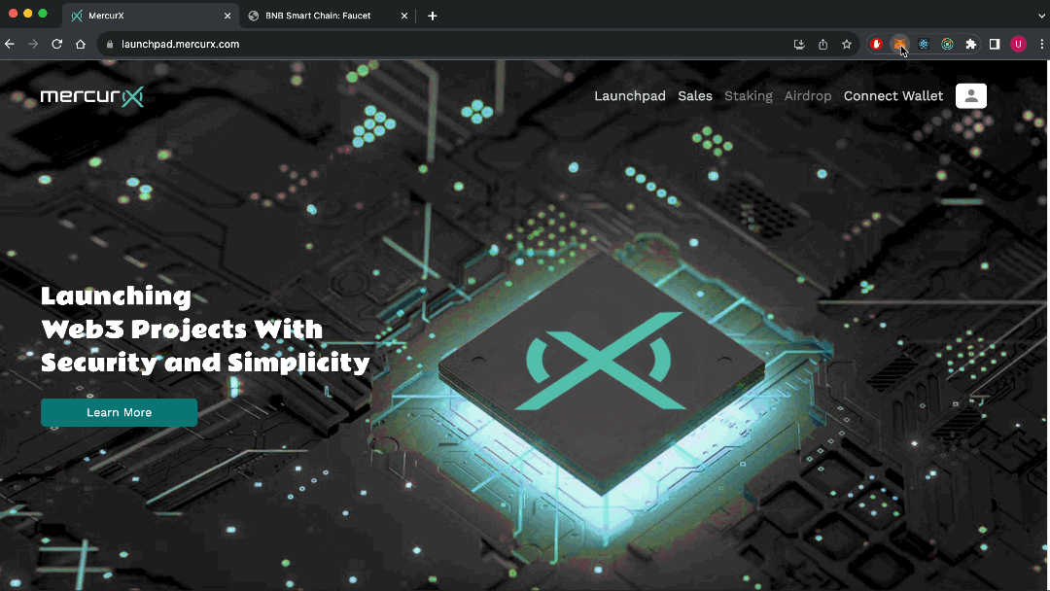Switch to the MercurX tab
Screen dimensions: 1050x591
pyautogui.click(x=151, y=16)
